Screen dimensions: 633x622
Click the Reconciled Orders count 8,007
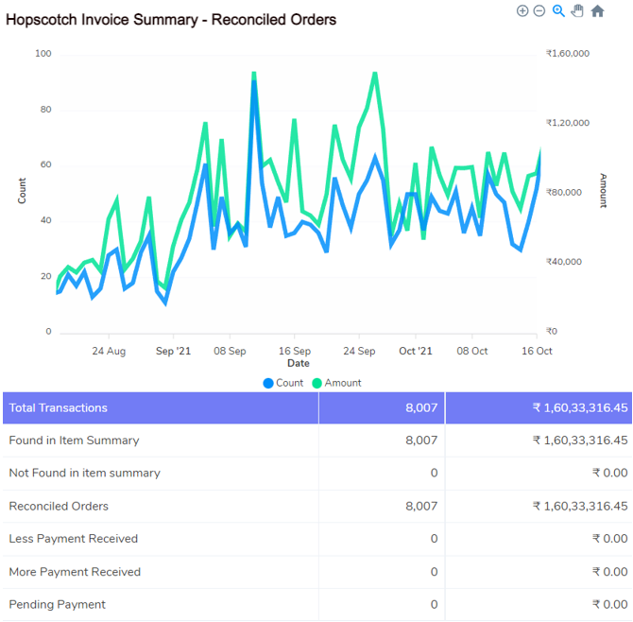tap(421, 506)
